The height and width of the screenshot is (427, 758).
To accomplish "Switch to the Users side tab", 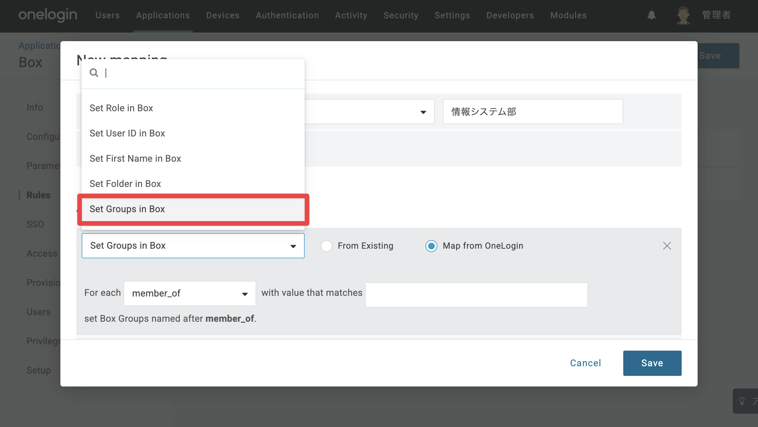I will (38, 312).
